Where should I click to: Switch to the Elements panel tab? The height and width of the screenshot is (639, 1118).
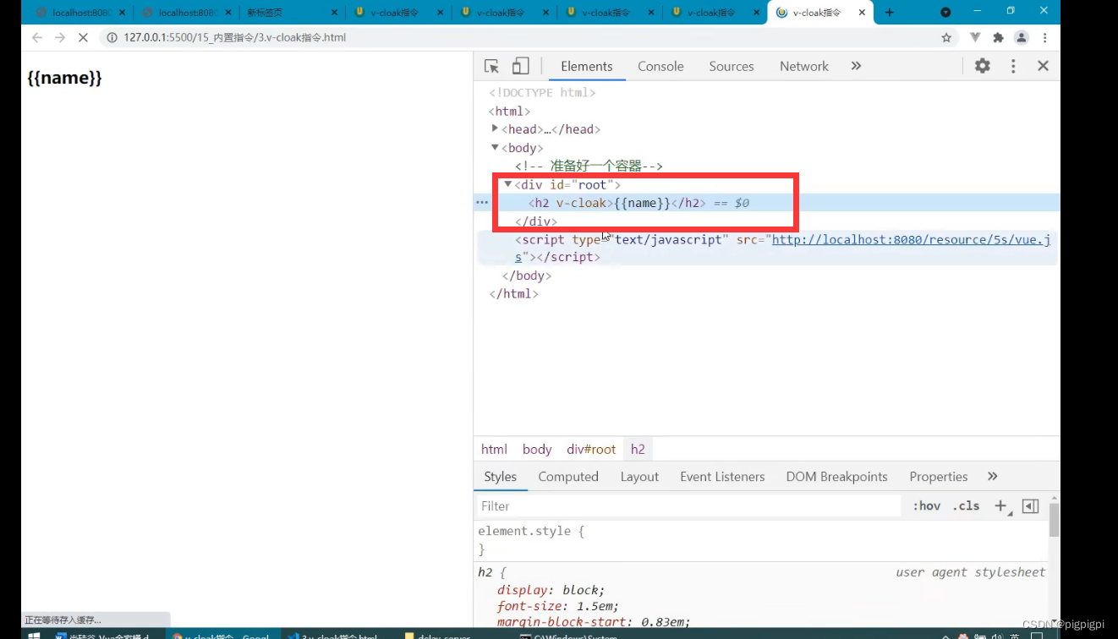click(x=586, y=66)
